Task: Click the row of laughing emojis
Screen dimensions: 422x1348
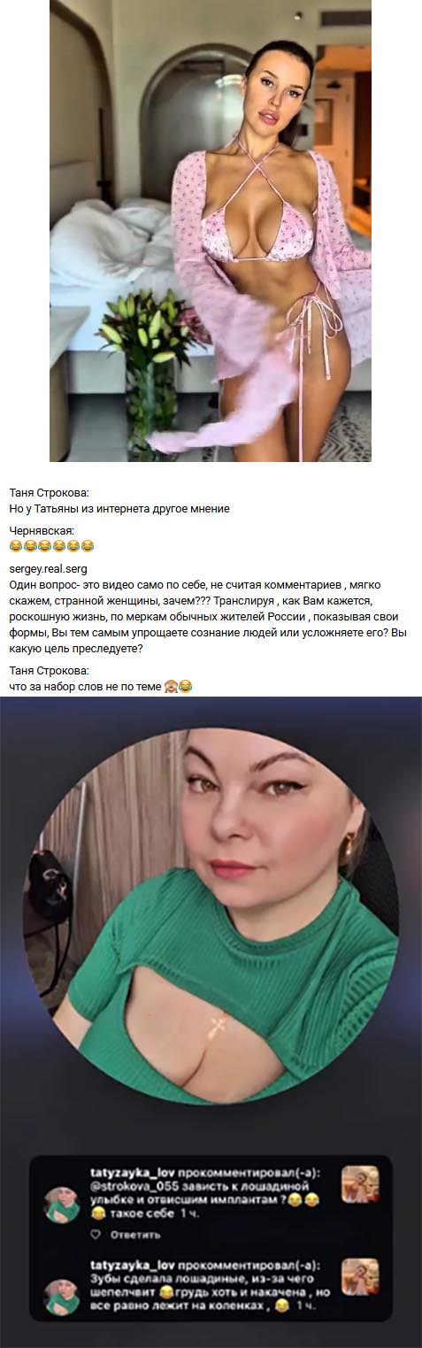Action: [x=51, y=546]
